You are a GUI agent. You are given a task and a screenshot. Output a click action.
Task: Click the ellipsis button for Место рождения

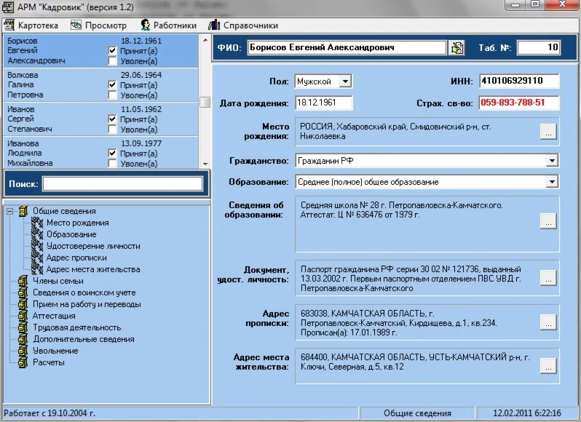tap(548, 132)
